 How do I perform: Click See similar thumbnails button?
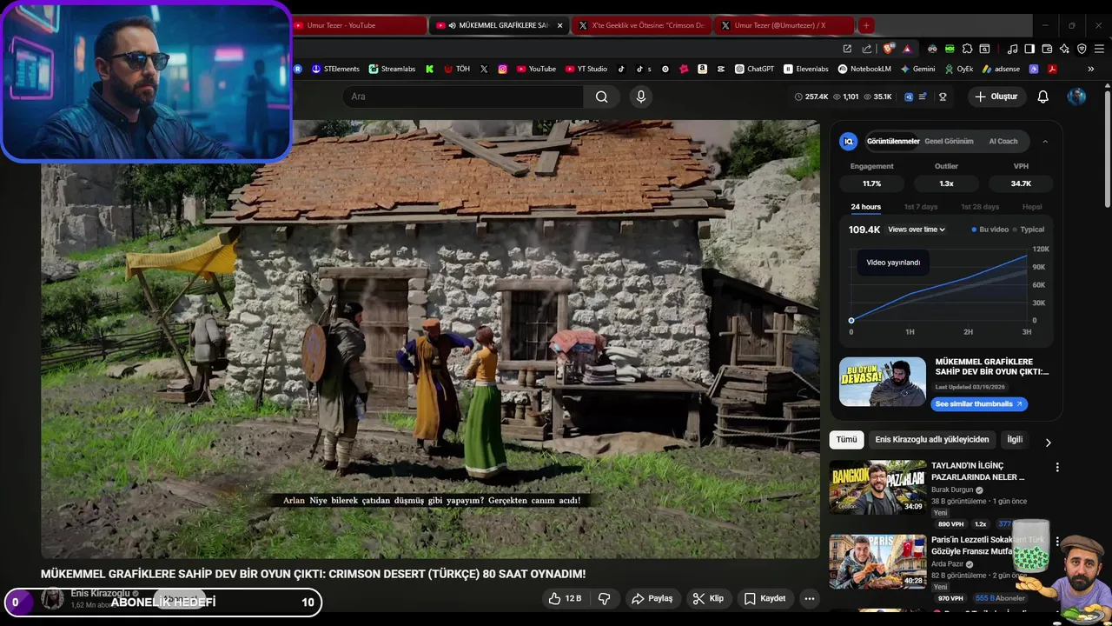pos(979,404)
